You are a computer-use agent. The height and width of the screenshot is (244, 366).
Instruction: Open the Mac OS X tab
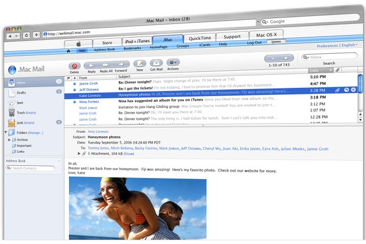(266, 35)
